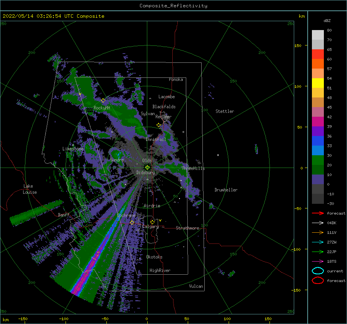Select the green 22JP arrow icon
The image size is (347, 324).
[318, 252]
